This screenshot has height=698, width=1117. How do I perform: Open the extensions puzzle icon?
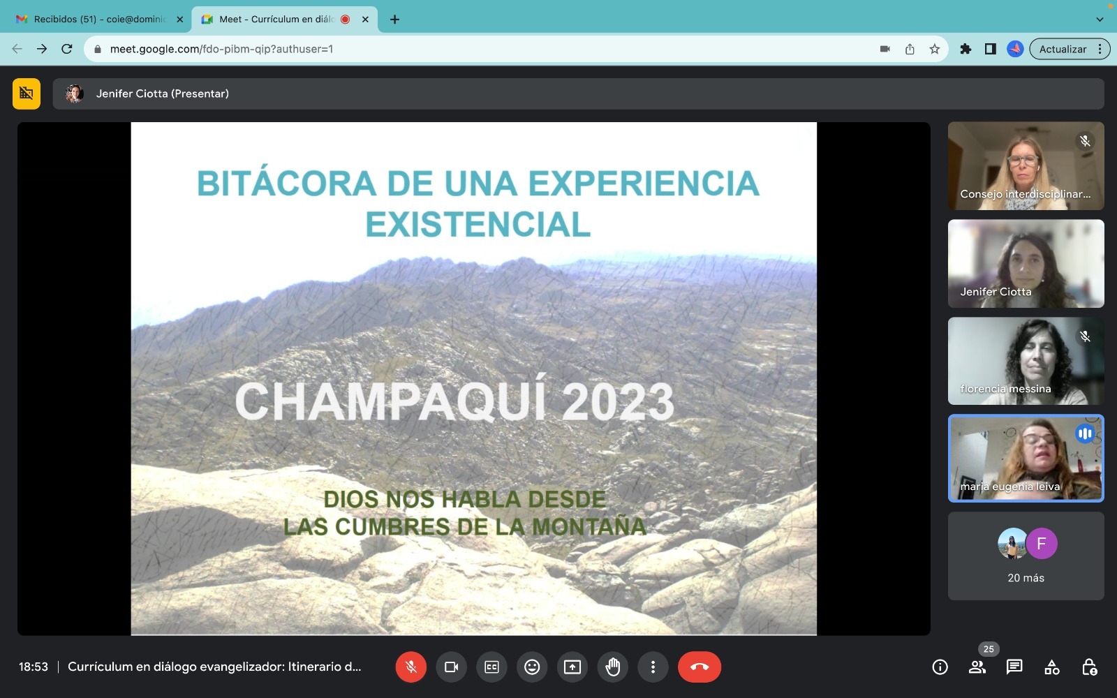point(966,49)
